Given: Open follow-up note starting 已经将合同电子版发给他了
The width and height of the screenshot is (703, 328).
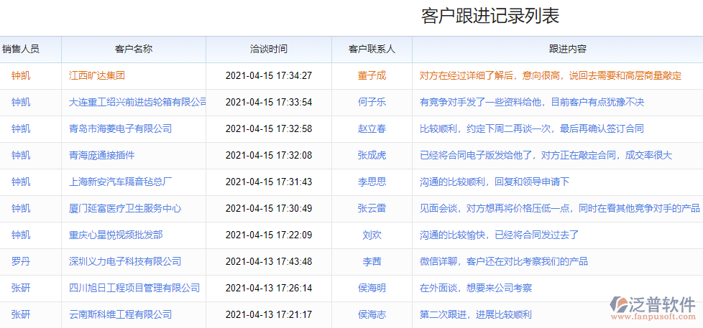Looking at the screenshot, I should tap(546, 155).
